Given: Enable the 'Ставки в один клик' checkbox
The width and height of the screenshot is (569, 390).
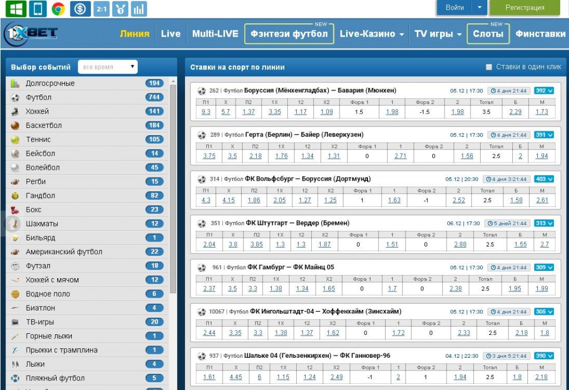Looking at the screenshot, I should (489, 67).
